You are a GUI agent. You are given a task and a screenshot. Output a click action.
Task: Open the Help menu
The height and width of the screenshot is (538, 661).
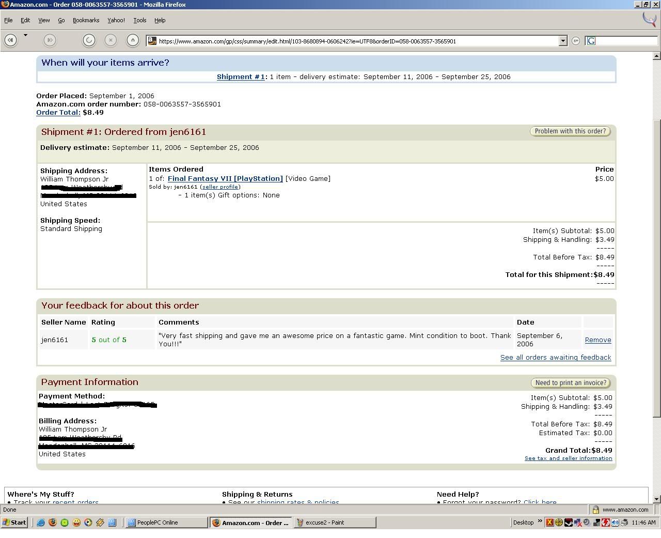click(x=160, y=20)
